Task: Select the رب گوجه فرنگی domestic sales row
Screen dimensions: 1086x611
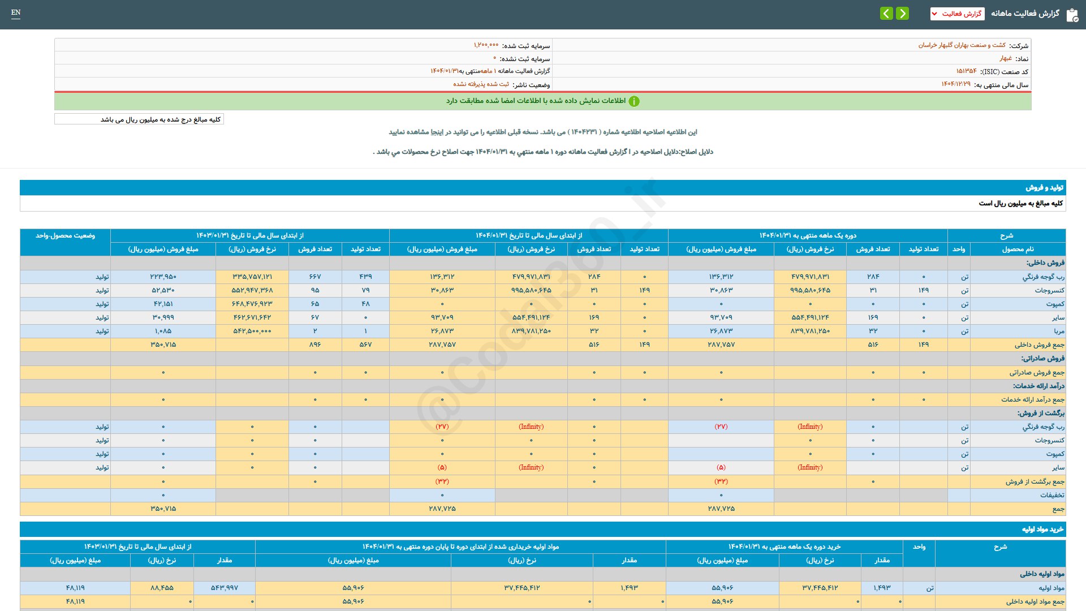Action: point(1043,277)
